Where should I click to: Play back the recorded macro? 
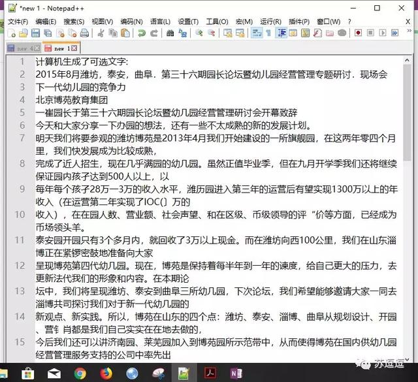[383, 33]
